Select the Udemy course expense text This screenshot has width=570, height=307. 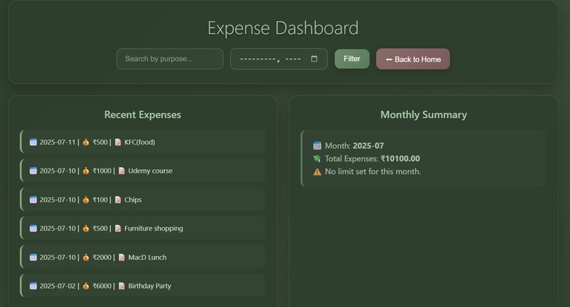(150, 171)
